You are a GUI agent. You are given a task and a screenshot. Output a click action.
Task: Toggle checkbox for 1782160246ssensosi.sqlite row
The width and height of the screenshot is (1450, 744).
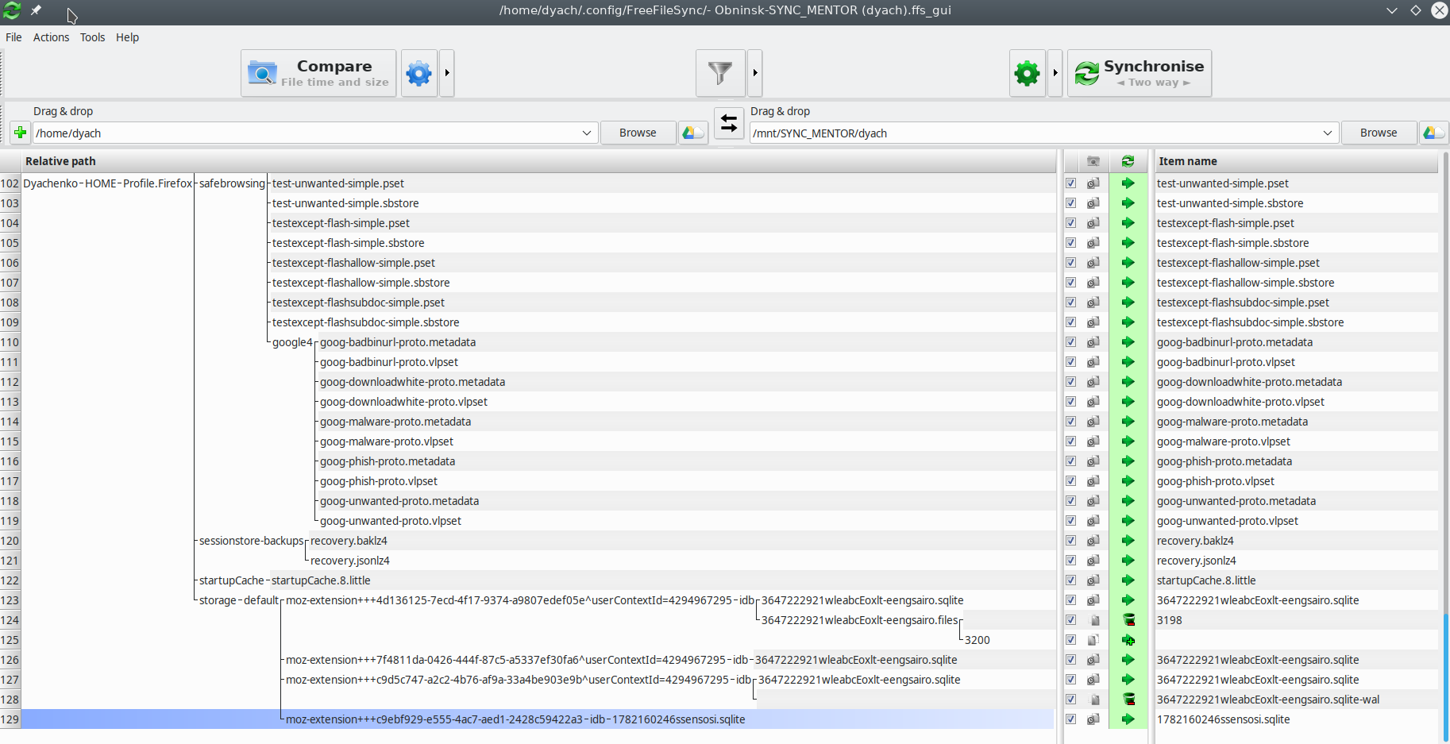click(1070, 719)
